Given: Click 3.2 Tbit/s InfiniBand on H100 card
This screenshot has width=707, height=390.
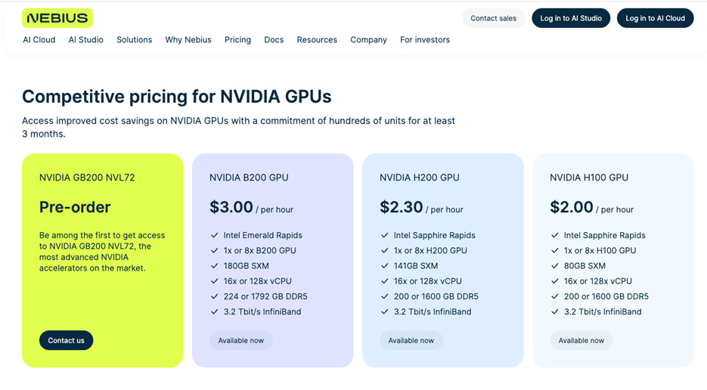Looking at the screenshot, I should (603, 312).
